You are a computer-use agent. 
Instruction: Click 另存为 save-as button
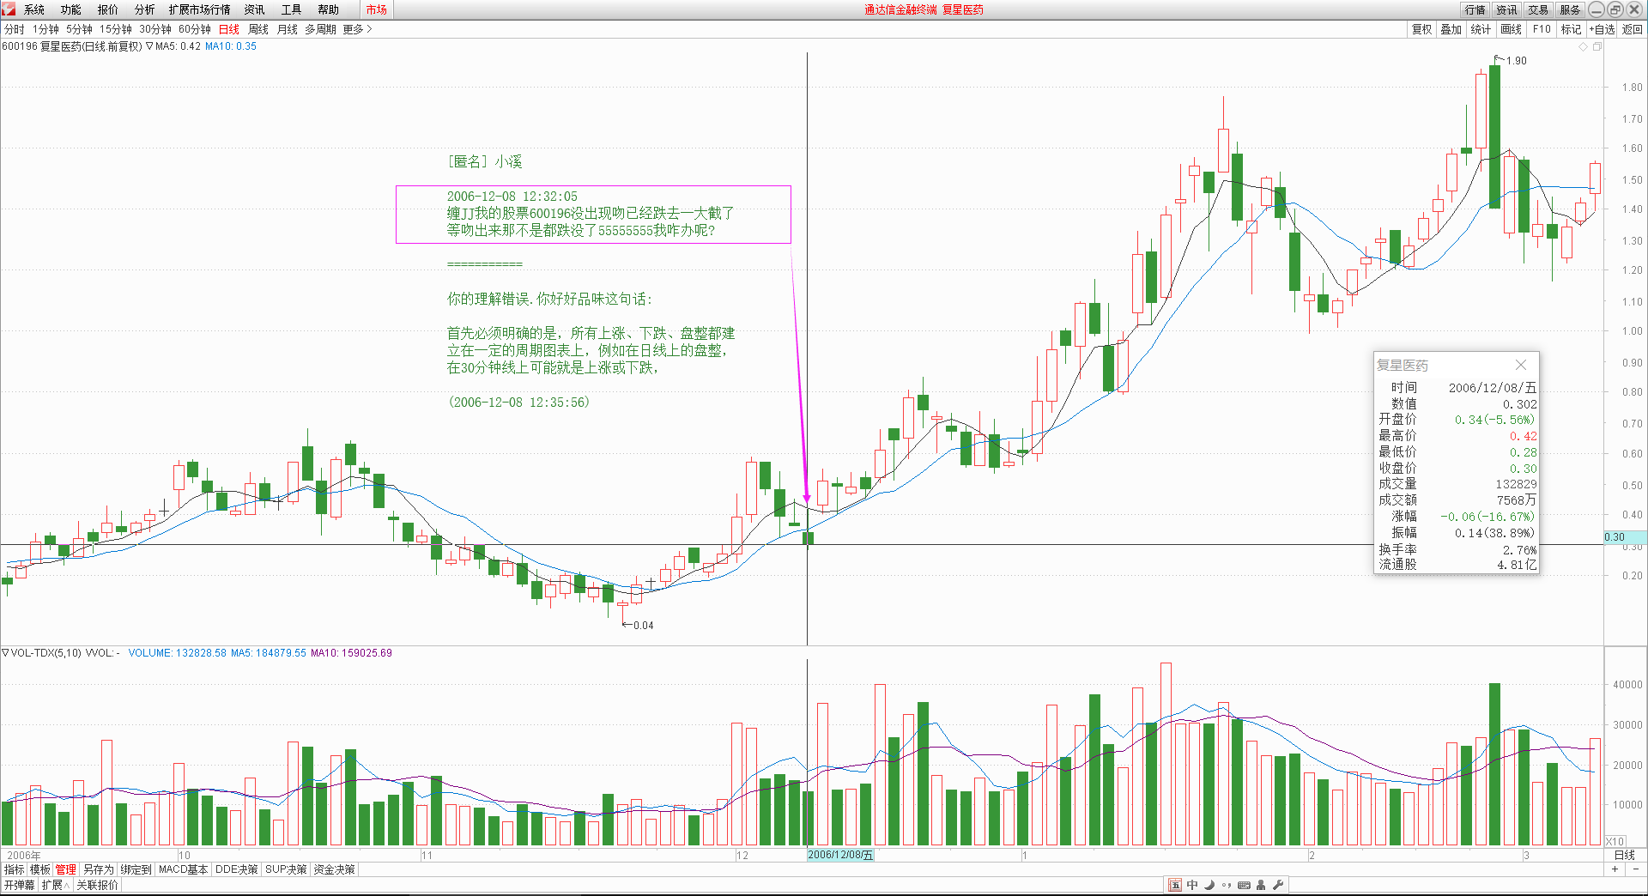pos(99,869)
